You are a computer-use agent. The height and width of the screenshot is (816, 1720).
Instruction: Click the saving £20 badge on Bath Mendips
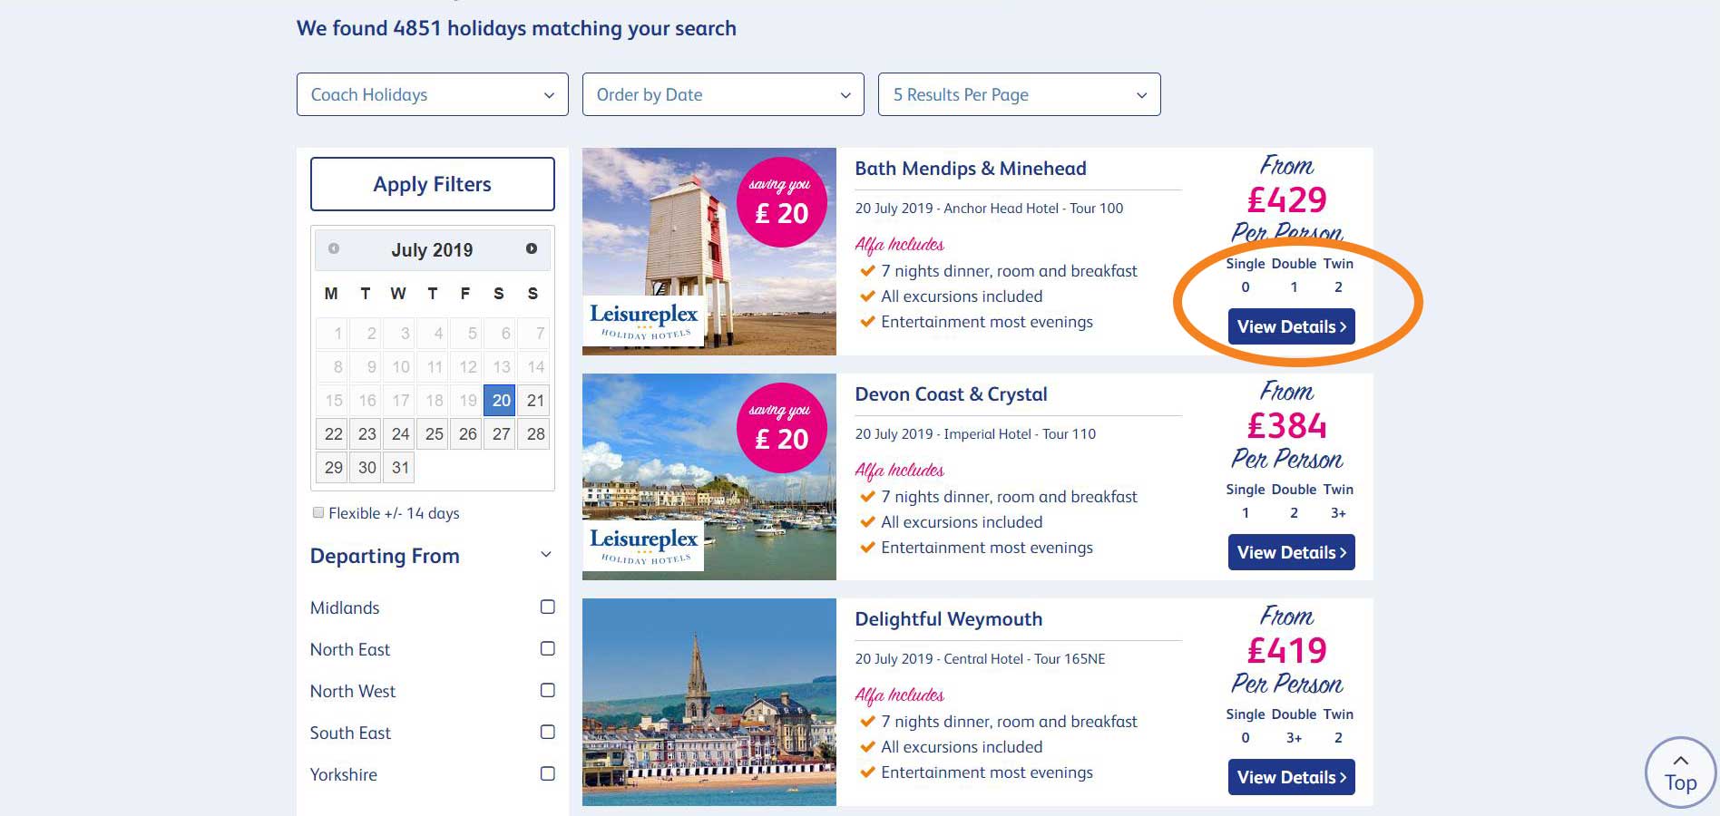781,202
